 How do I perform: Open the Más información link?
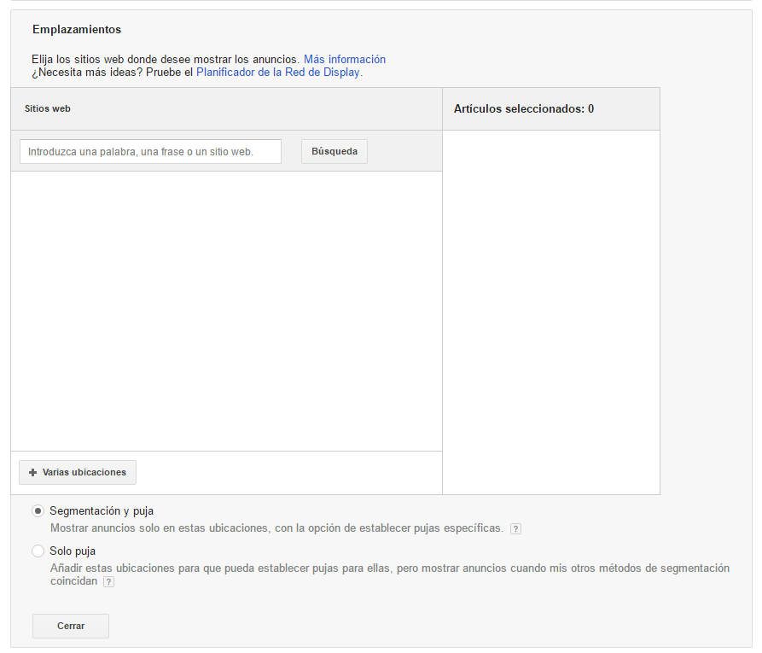coord(344,59)
